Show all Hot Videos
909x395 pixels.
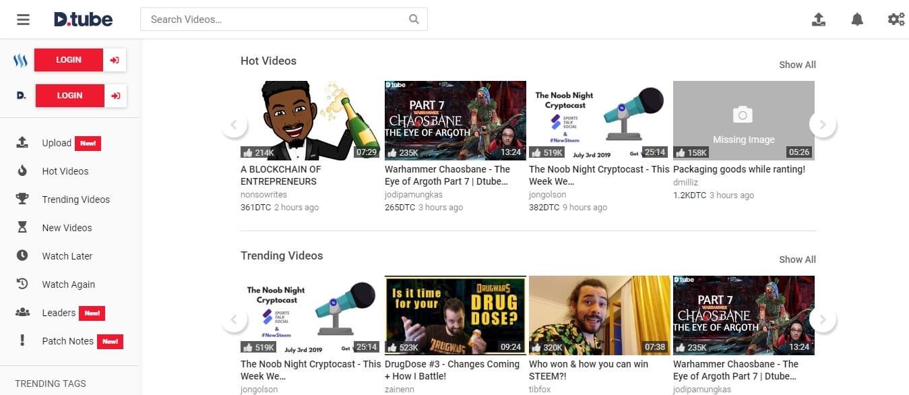pos(797,65)
